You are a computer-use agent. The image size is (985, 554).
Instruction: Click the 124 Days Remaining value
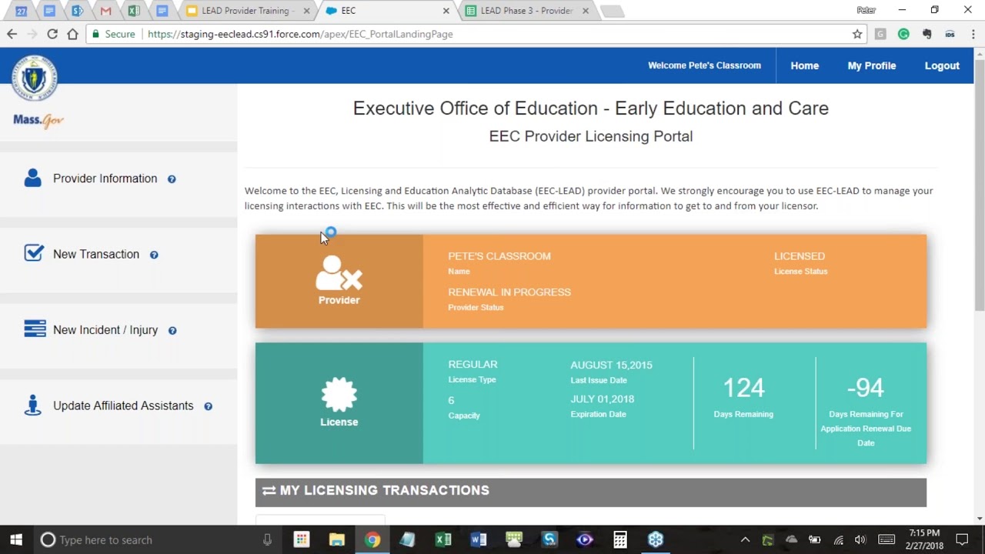tap(743, 388)
